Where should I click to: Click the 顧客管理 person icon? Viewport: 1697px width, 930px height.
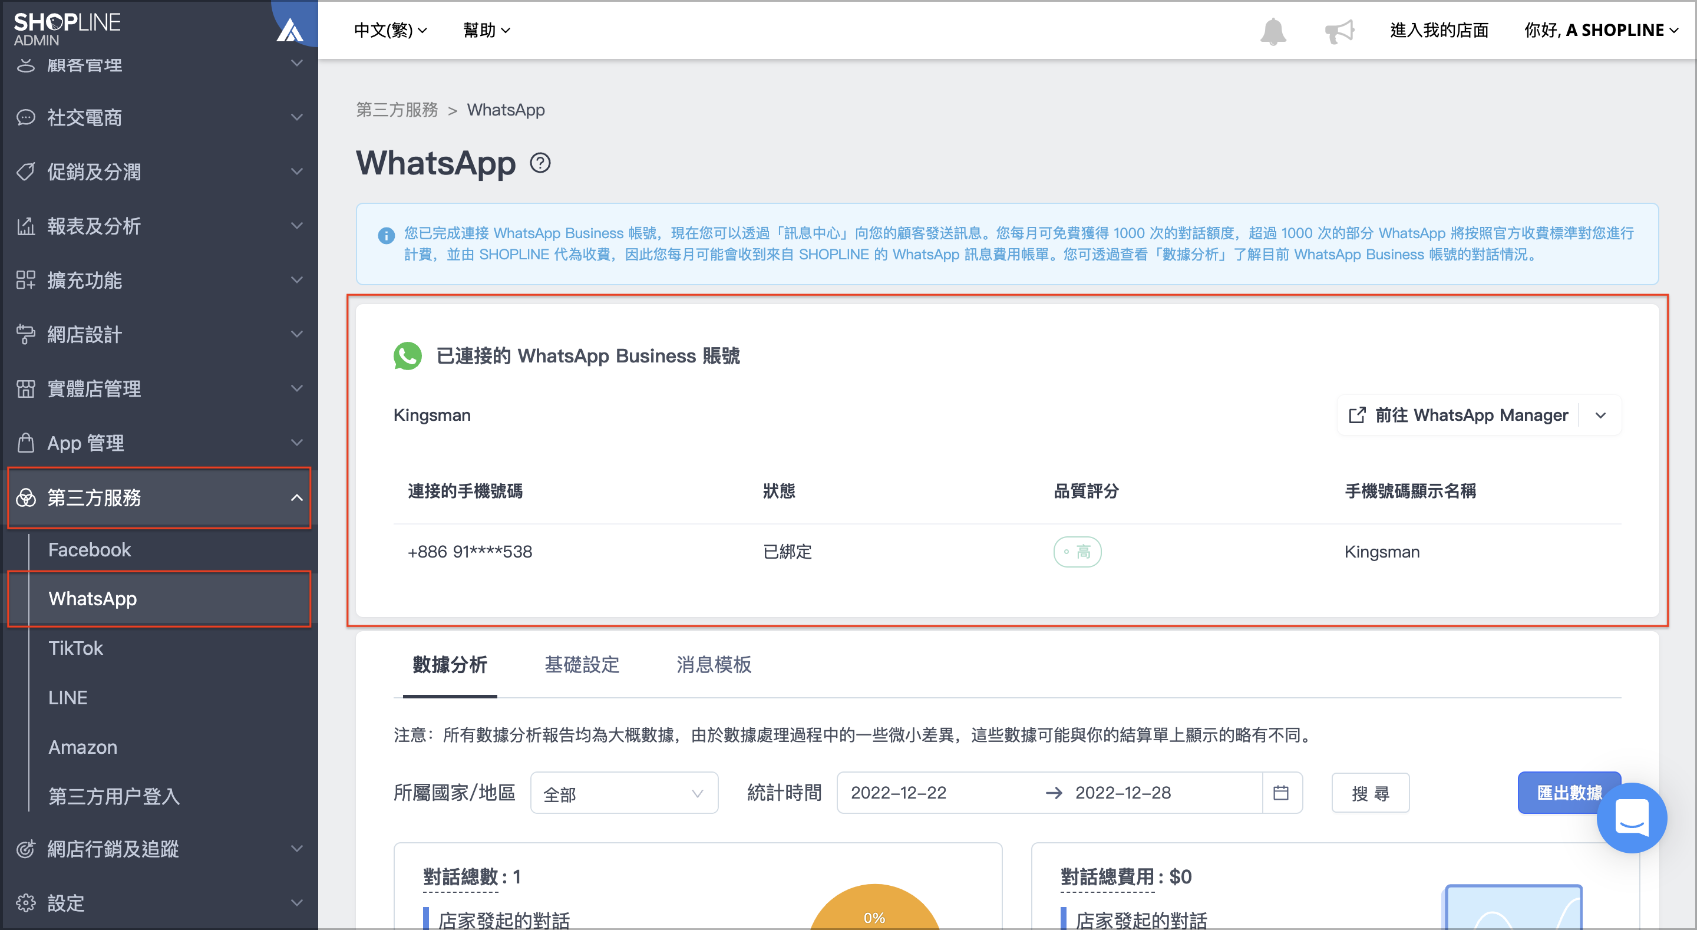point(26,65)
